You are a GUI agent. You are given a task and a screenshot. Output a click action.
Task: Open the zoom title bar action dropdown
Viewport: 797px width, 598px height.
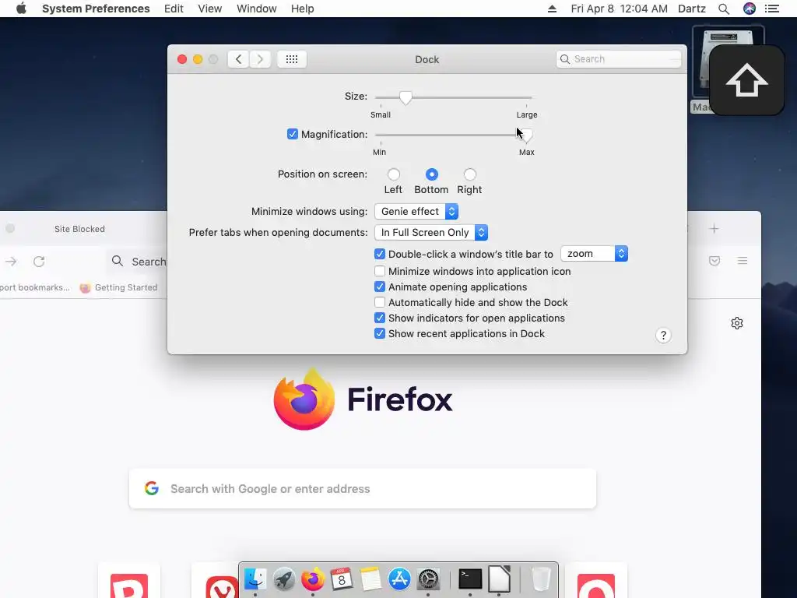pos(594,254)
